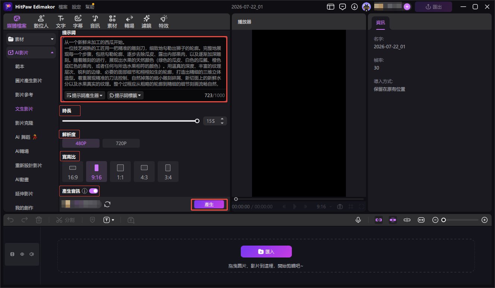Choose the 1:1 aspect ratio

pos(120,172)
